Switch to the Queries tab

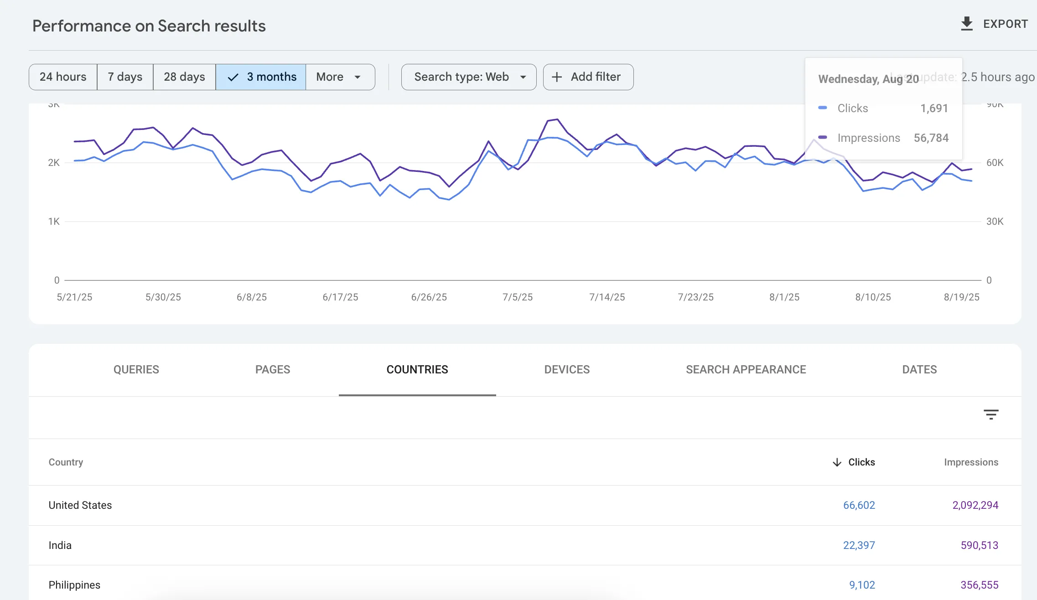(136, 370)
